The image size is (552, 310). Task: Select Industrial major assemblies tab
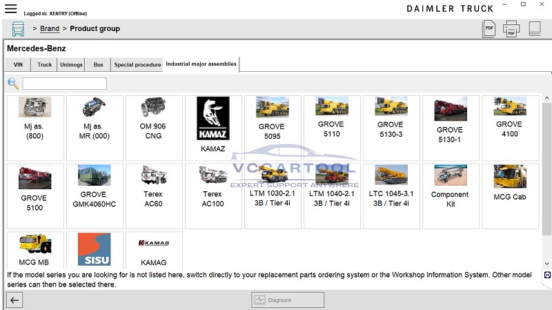coord(201,64)
